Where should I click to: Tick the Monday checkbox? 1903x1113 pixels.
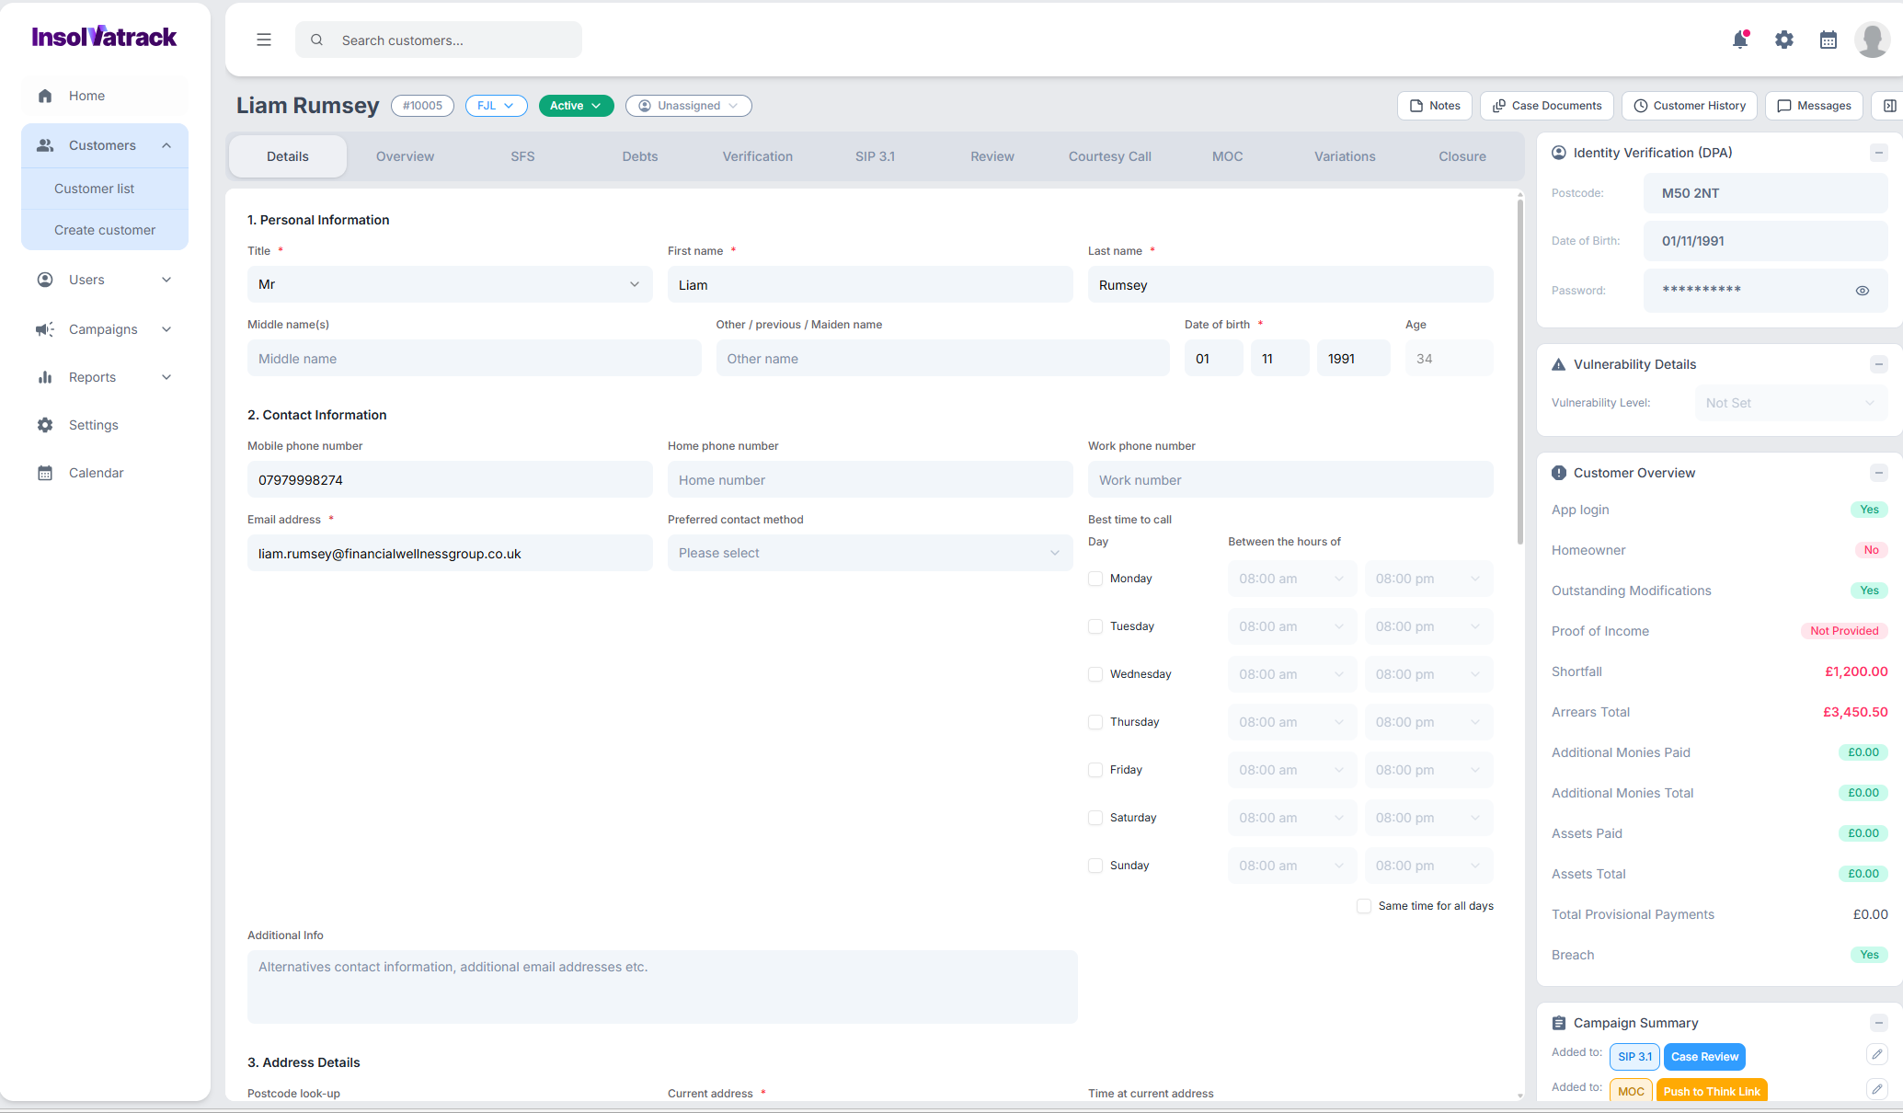[1095, 579]
